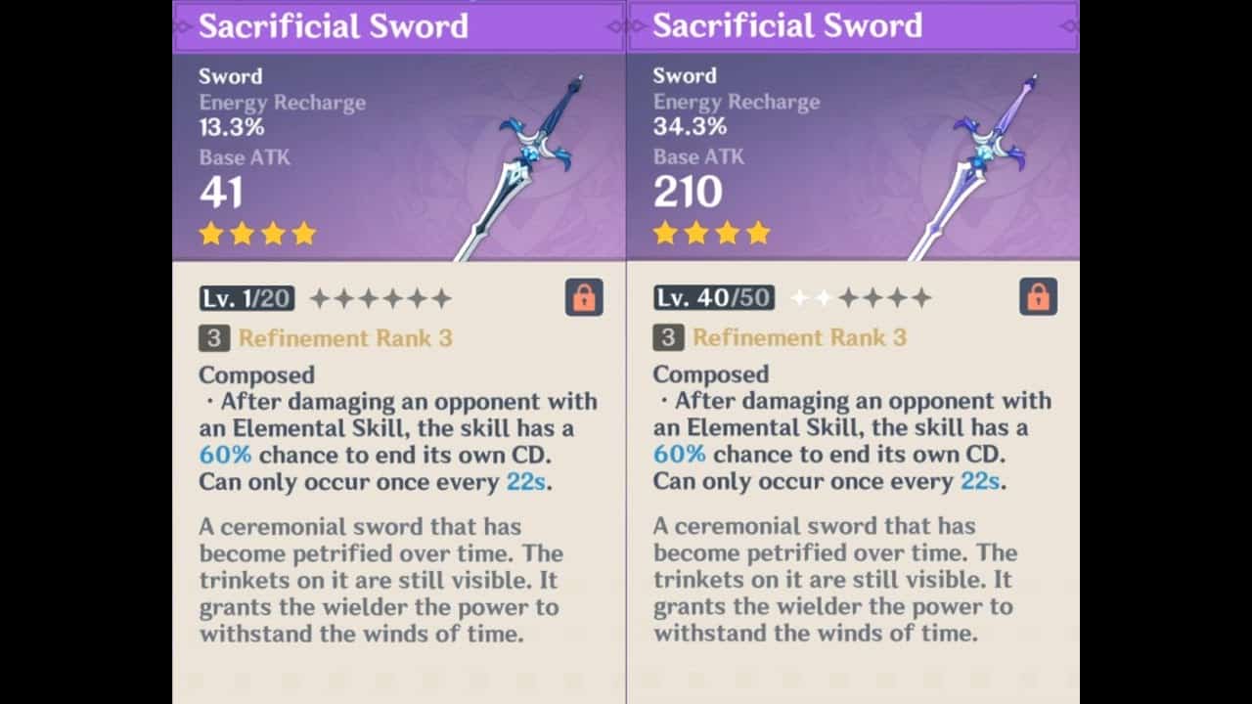This screenshot has height=704, width=1252.
Task: Click the refinement badge 3 on the left card
Action: (214, 338)
